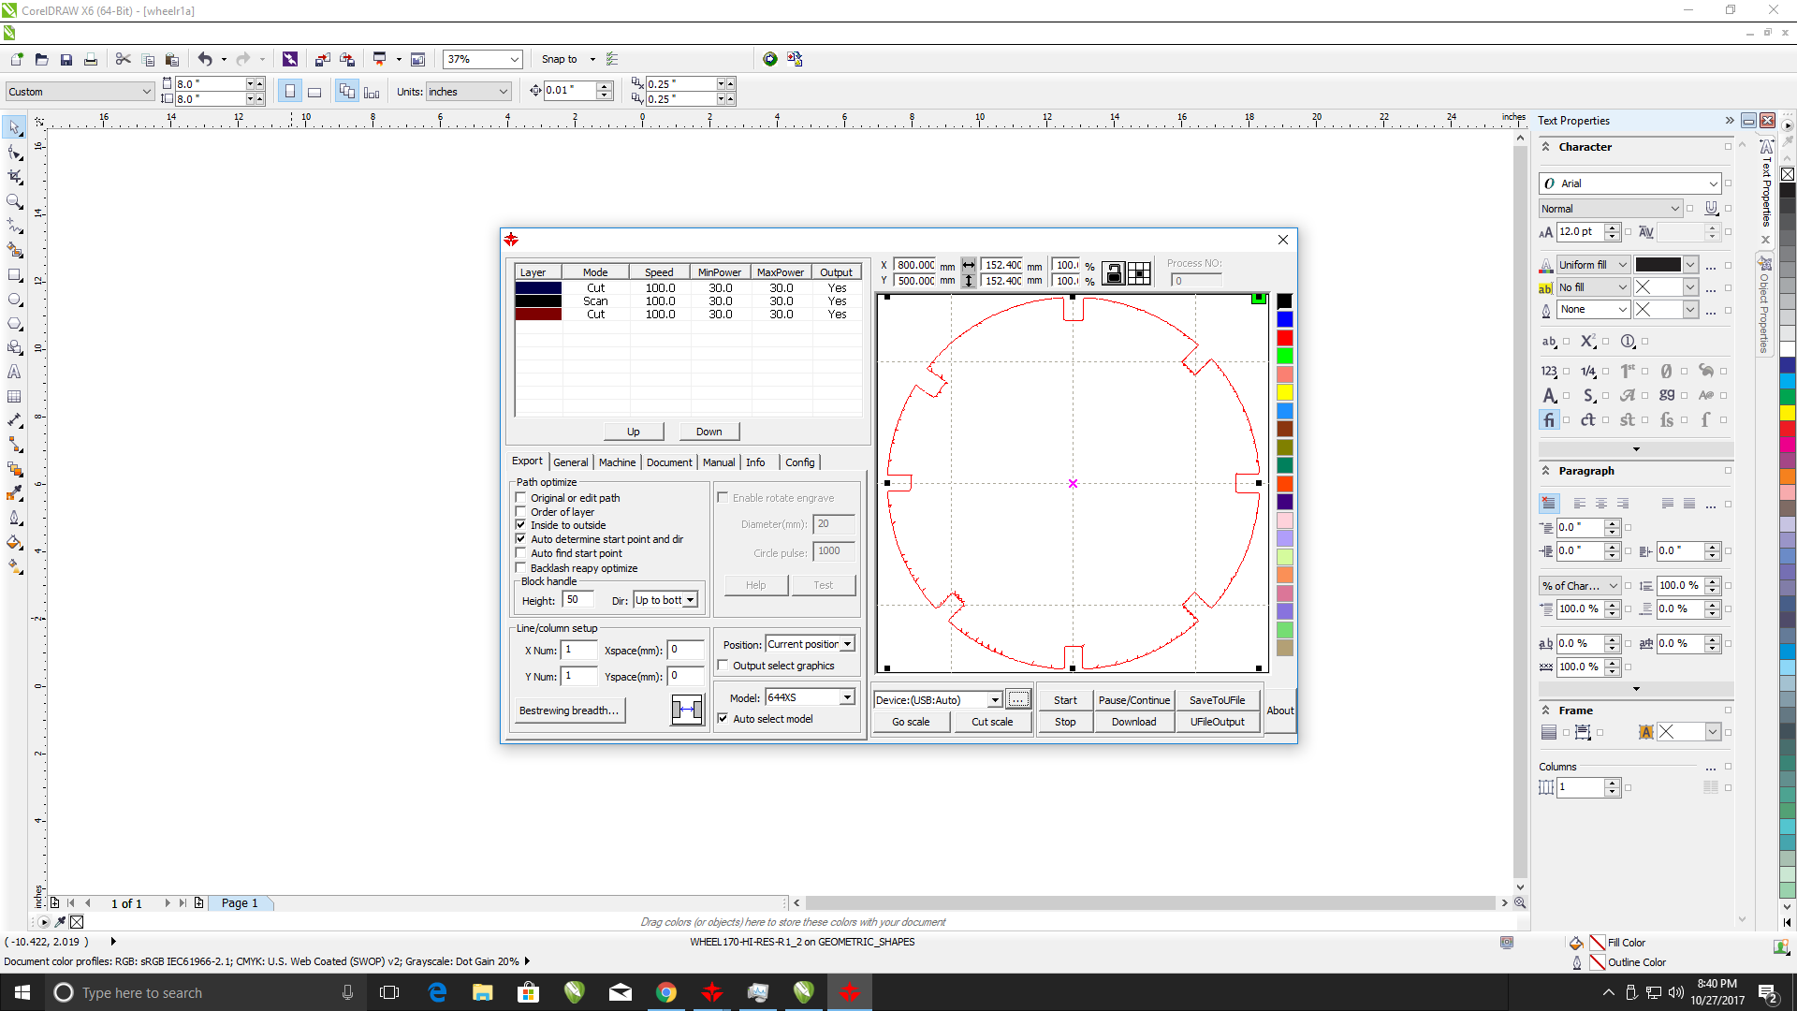This screenshot has width=1797, height=1011.
Task: Click the Undo arrow icon
Action: pyautogui.click(x=205, y=59)
